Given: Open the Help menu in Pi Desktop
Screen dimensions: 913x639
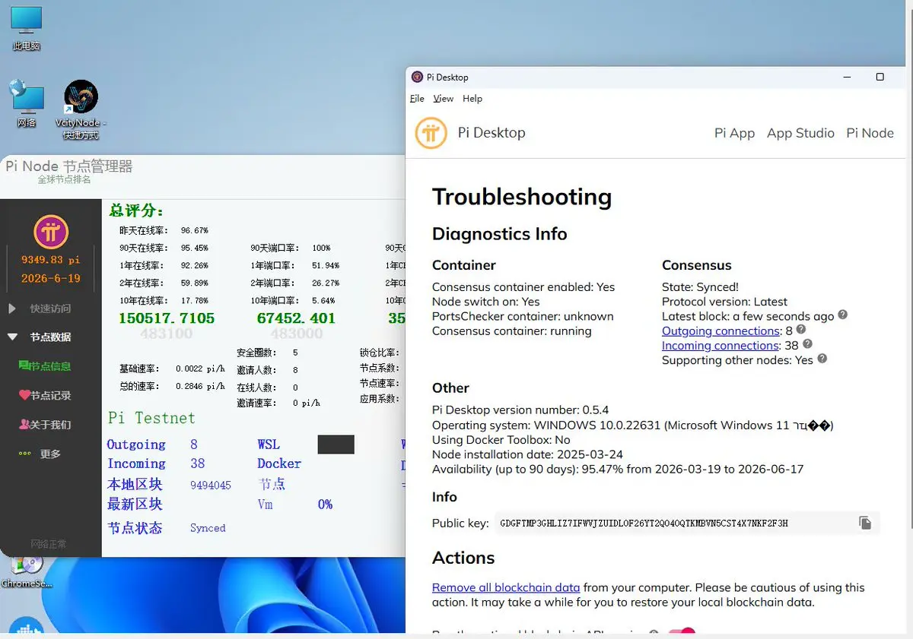Looking at the screenshot, I should pos(472,99).
